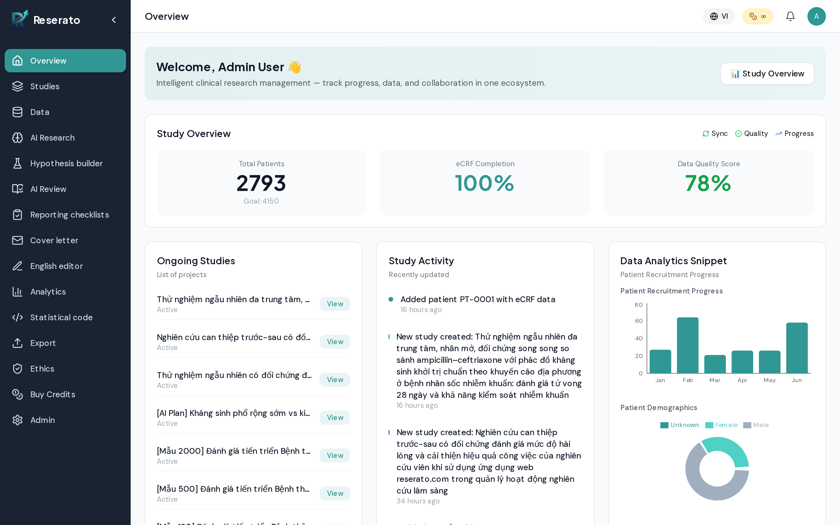View the [Mẫu 2000] study
Viewport: 840px width, 525px height.
pyautogui.click(x=335, y=455)
